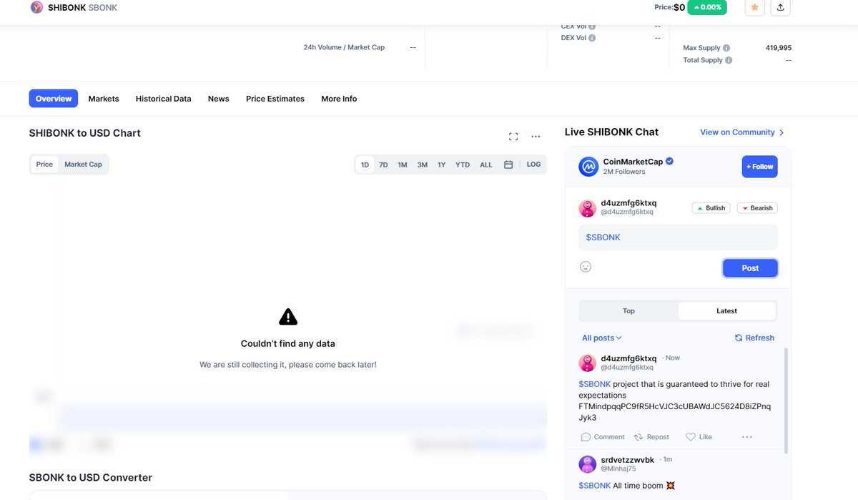Toggle LOG scale on chart
Image resolution: width=858 pixels, height=500 pixels.
point(533,165)
